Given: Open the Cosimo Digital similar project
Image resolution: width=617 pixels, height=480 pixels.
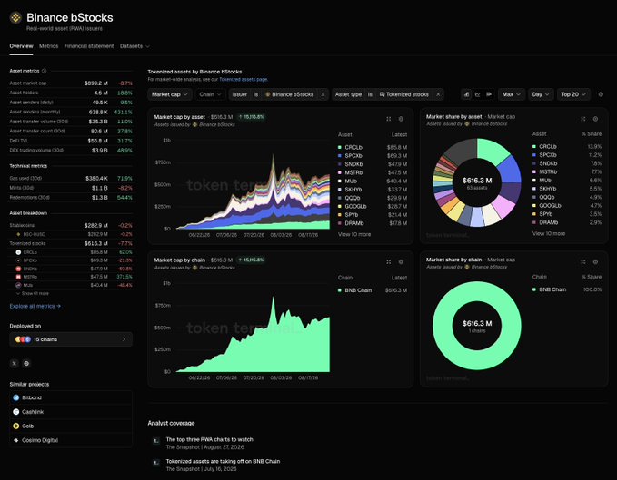Looking at the screenshot, I should (71, 440).
